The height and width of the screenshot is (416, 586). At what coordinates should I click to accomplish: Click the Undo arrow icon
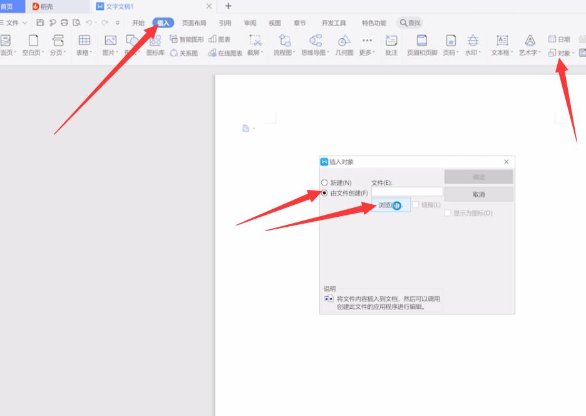[89, 23]
